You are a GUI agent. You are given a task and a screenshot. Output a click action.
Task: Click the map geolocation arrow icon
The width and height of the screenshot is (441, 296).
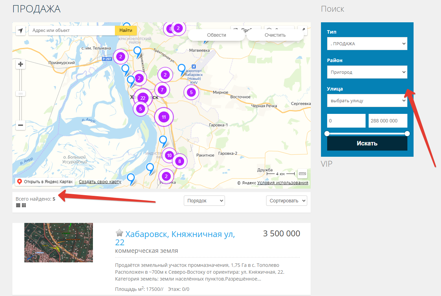pyautogui.click(x=21, y=31)
